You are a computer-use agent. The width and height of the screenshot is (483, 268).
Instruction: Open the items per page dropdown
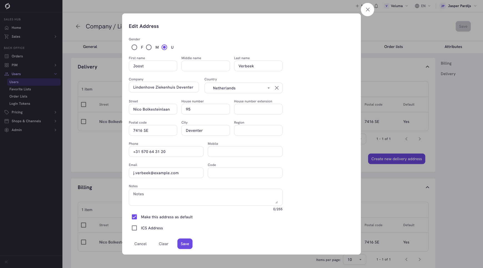(354, 260)
